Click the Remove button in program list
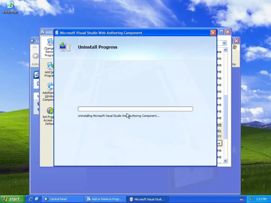Image resolution: width=271 pixels, height=203 pixels. coord(219,143)
